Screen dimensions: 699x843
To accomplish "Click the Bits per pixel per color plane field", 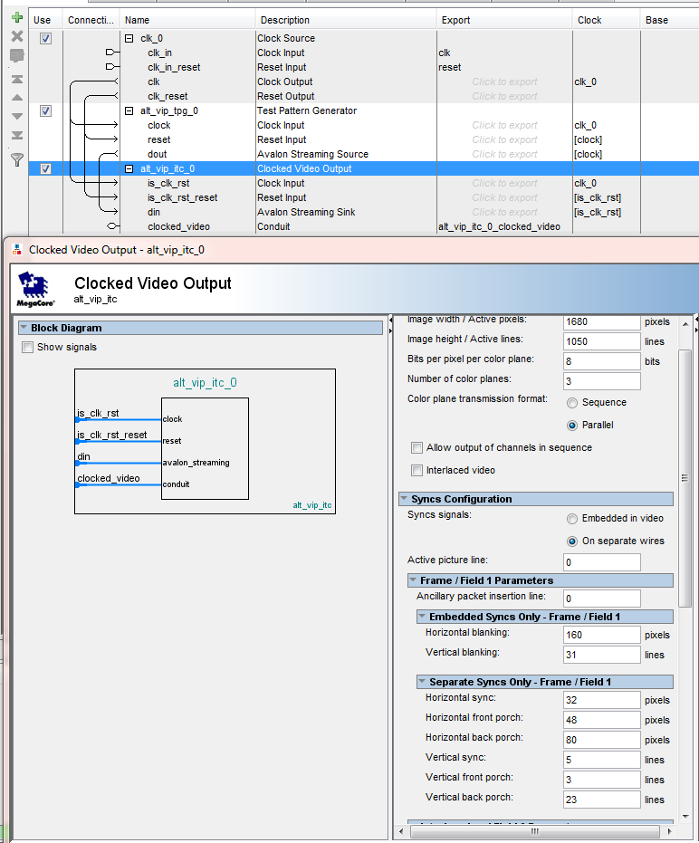I will (x=602, y=361).
